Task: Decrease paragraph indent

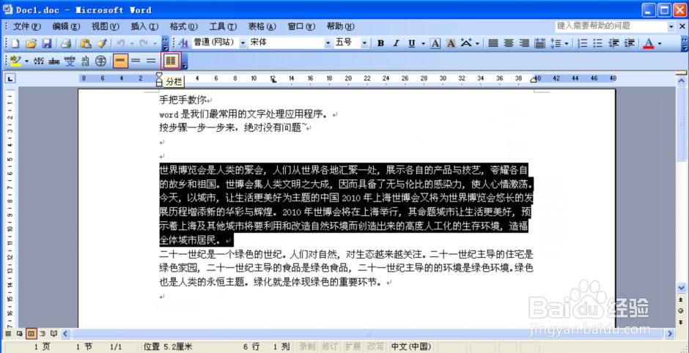Action: [x=614, y=43]
